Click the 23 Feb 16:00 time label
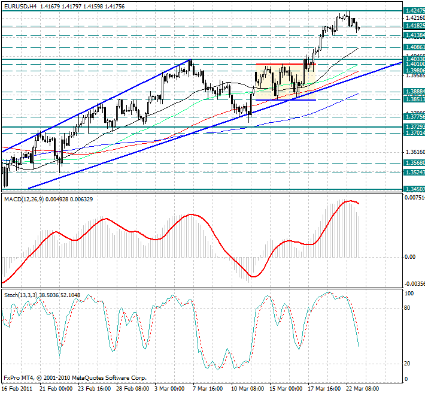The width and height of the screenshot is (425, 393). pos(95,389)
